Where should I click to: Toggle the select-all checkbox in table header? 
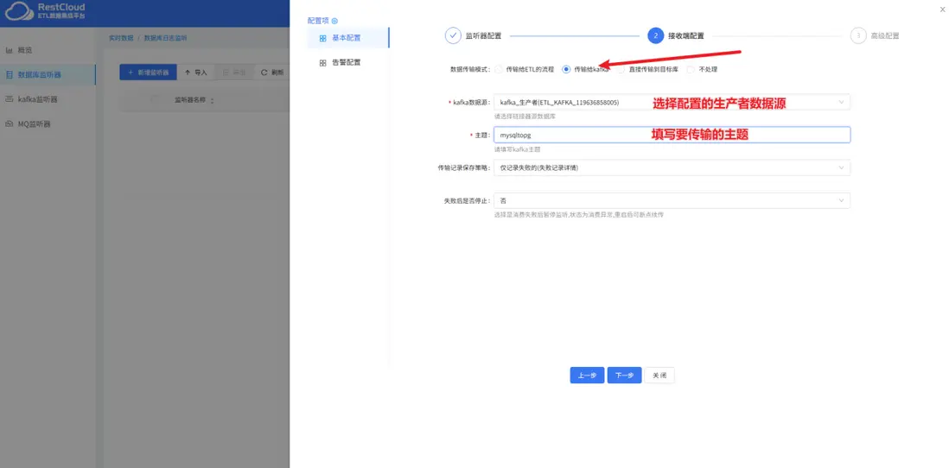pos(156,100)
